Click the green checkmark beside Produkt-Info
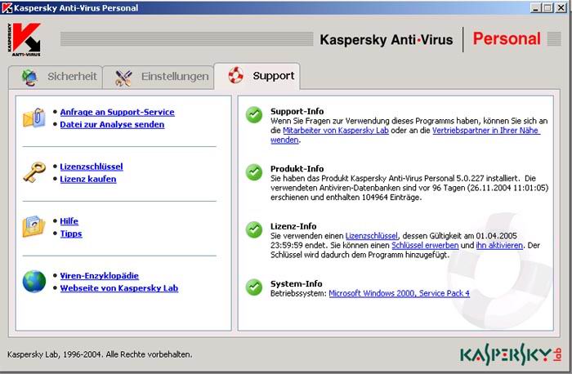572x374 pixels. (254, 172)
